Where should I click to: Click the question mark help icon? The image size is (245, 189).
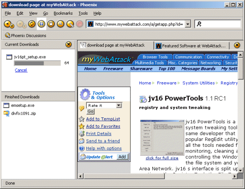click(82, 148)
